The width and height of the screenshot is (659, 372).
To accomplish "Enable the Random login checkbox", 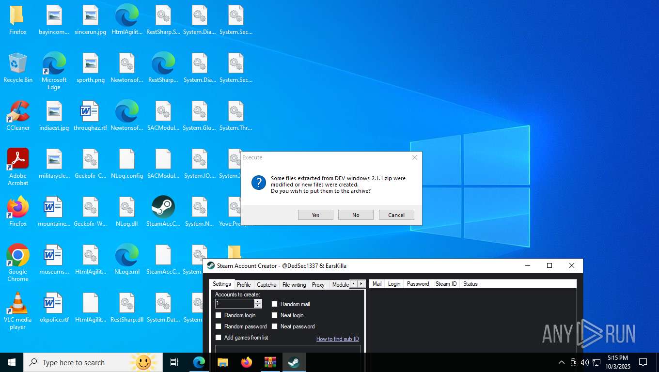I will (x=218, y=315).
